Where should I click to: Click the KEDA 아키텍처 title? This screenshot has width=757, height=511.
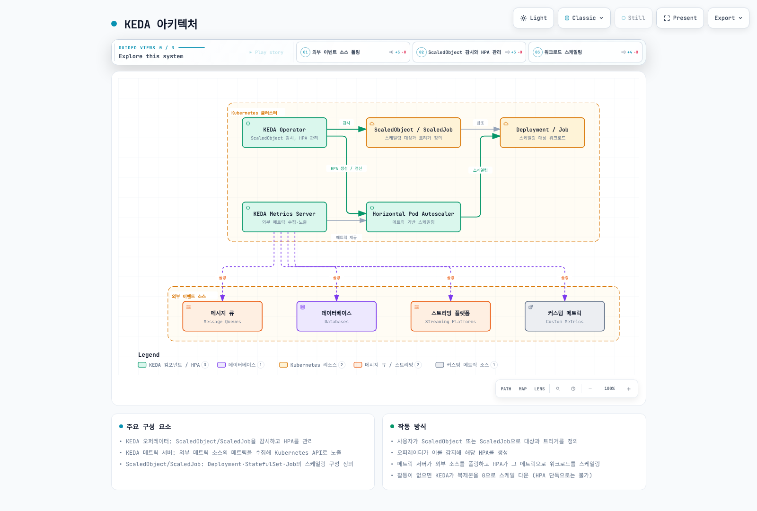pyautogui.click(x=160, y=24)
